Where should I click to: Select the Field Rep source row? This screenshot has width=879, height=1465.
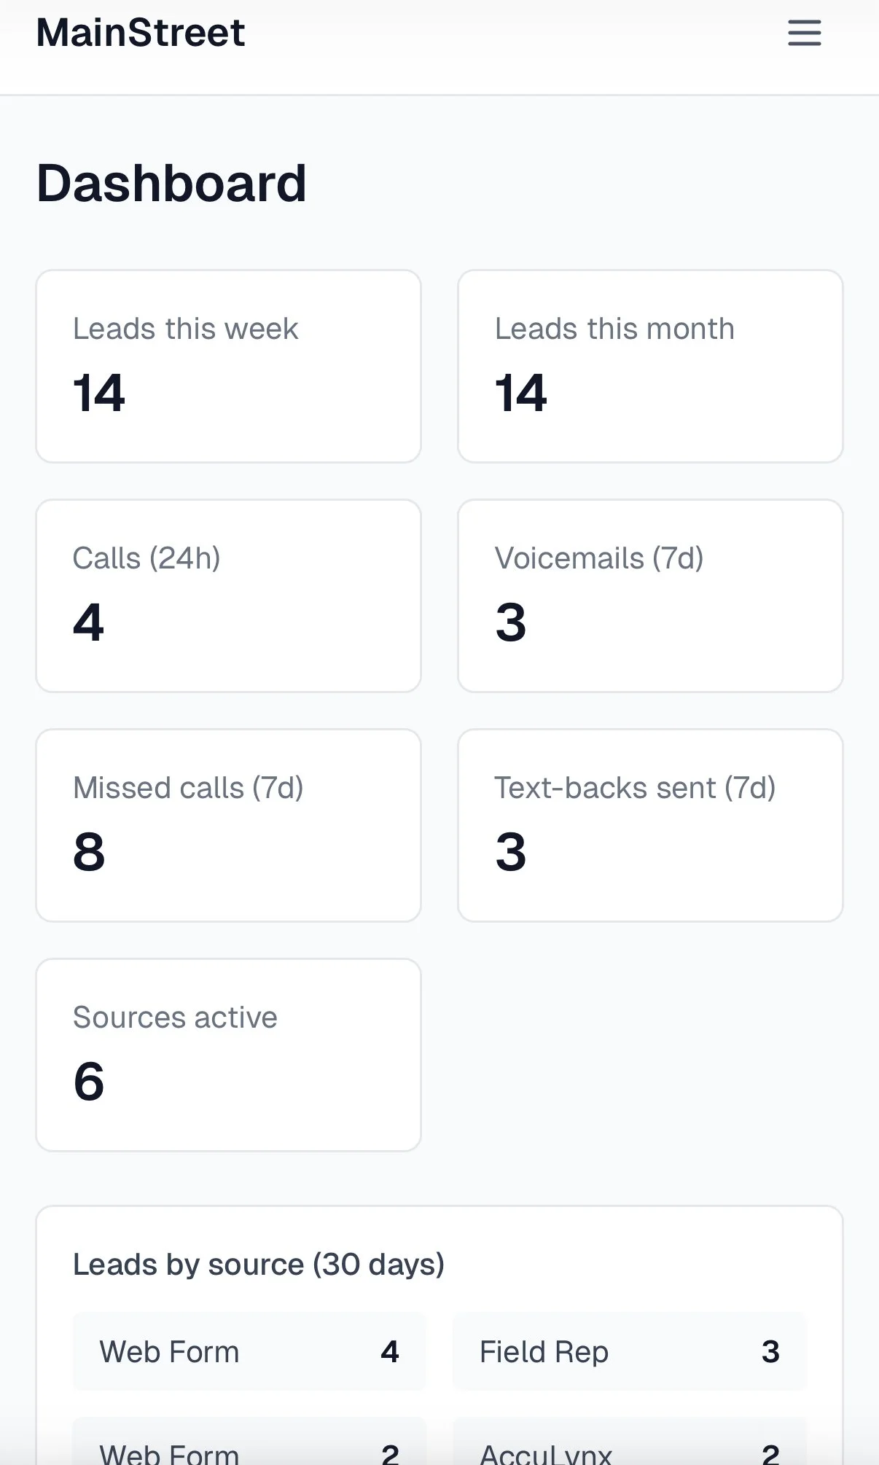pyautogui.click(x=630, y=1351)
